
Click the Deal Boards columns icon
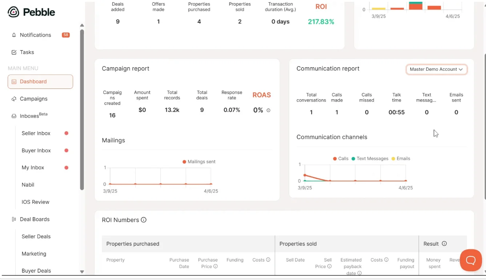point(14,219)
